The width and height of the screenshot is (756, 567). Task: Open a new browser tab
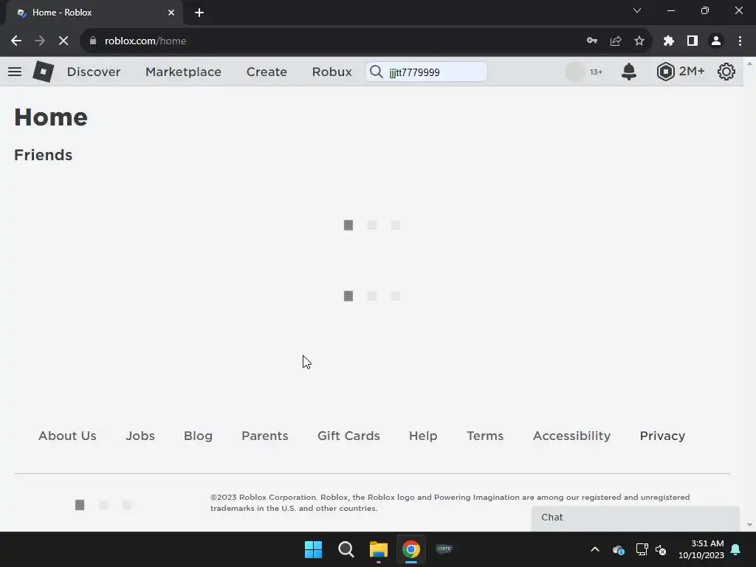point(199,13)
